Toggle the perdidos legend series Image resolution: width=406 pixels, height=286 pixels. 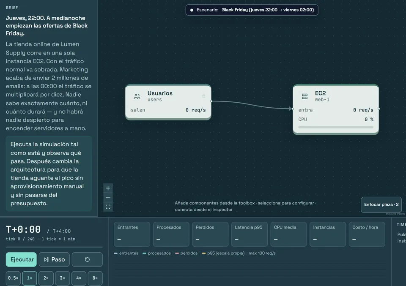tap(186, 253)
